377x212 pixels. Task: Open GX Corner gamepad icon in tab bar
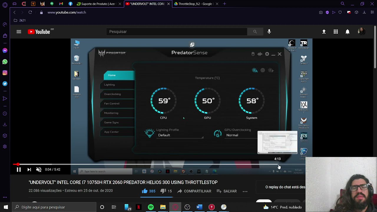[x=14, y=4]
